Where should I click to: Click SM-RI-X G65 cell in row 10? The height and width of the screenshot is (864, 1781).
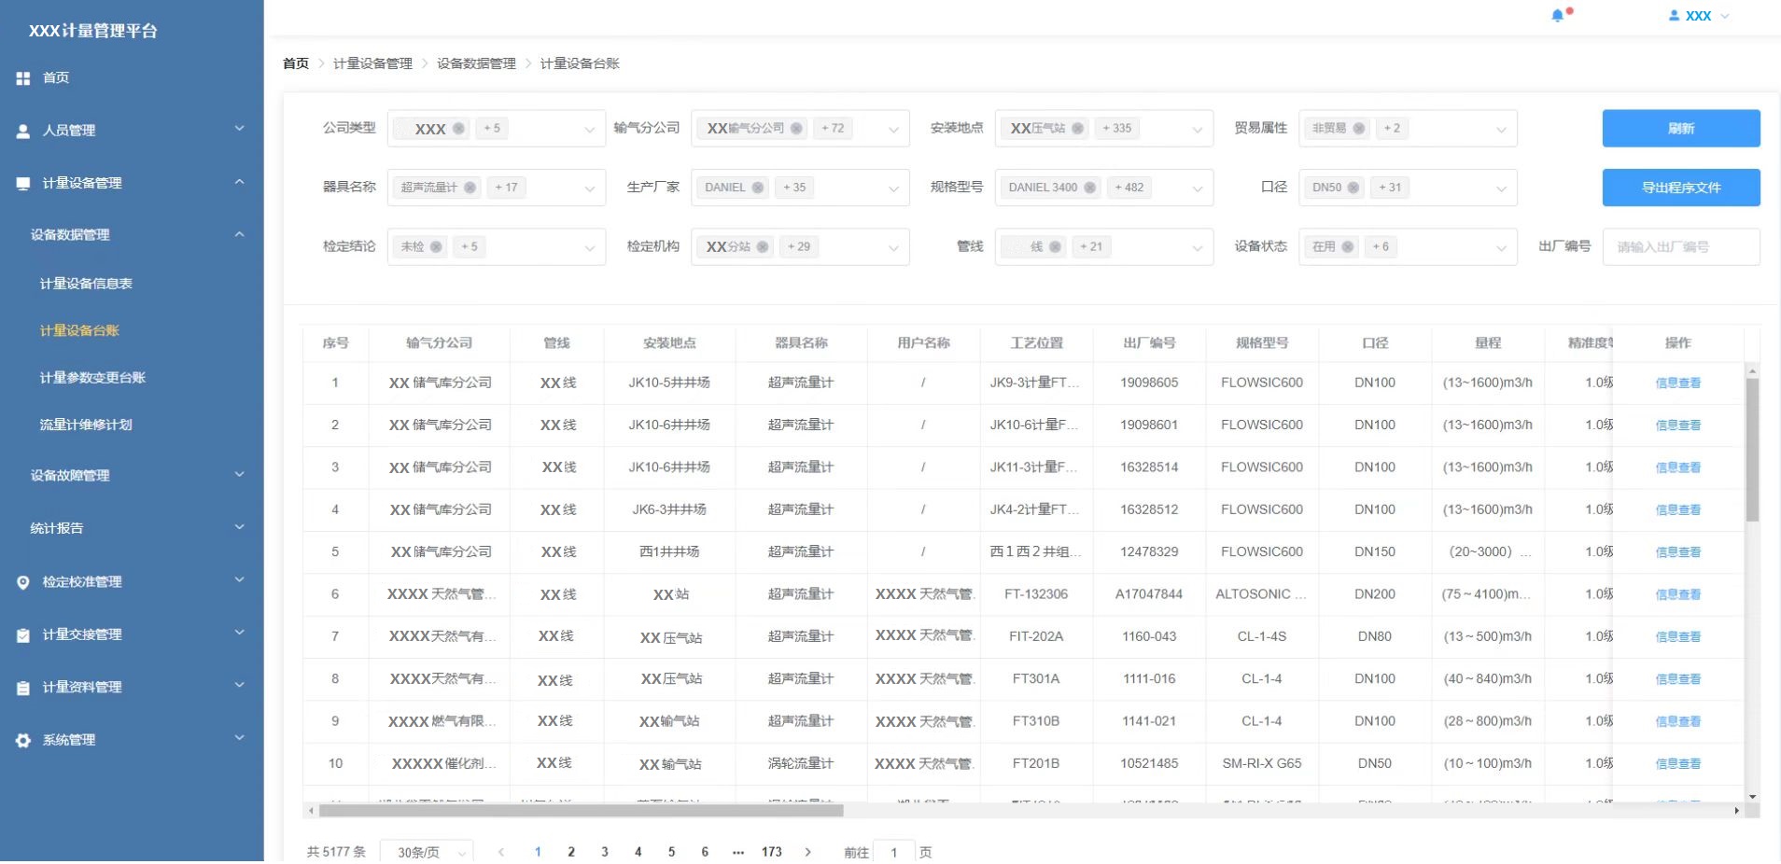click(1262, 764)
